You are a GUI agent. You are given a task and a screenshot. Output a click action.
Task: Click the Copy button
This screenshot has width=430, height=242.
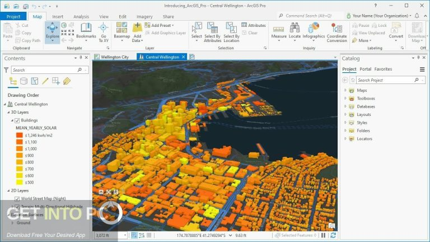coord(24,32)
